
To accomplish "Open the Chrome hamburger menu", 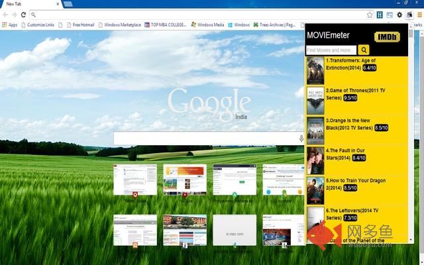I will tap(420, 15).
